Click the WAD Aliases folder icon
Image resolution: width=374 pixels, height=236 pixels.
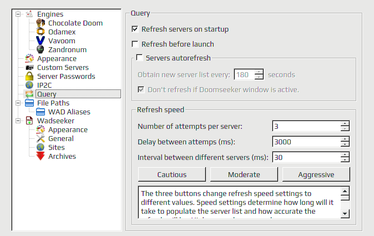(x=41, y=112)
